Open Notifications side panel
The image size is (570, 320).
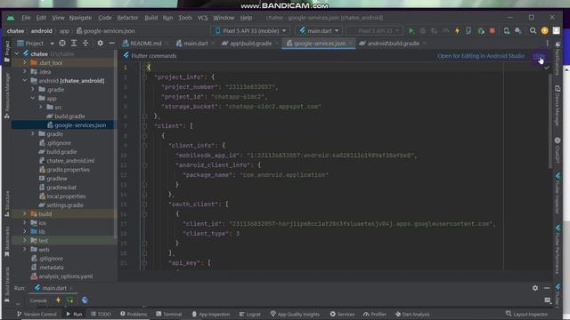coord(558,58)
